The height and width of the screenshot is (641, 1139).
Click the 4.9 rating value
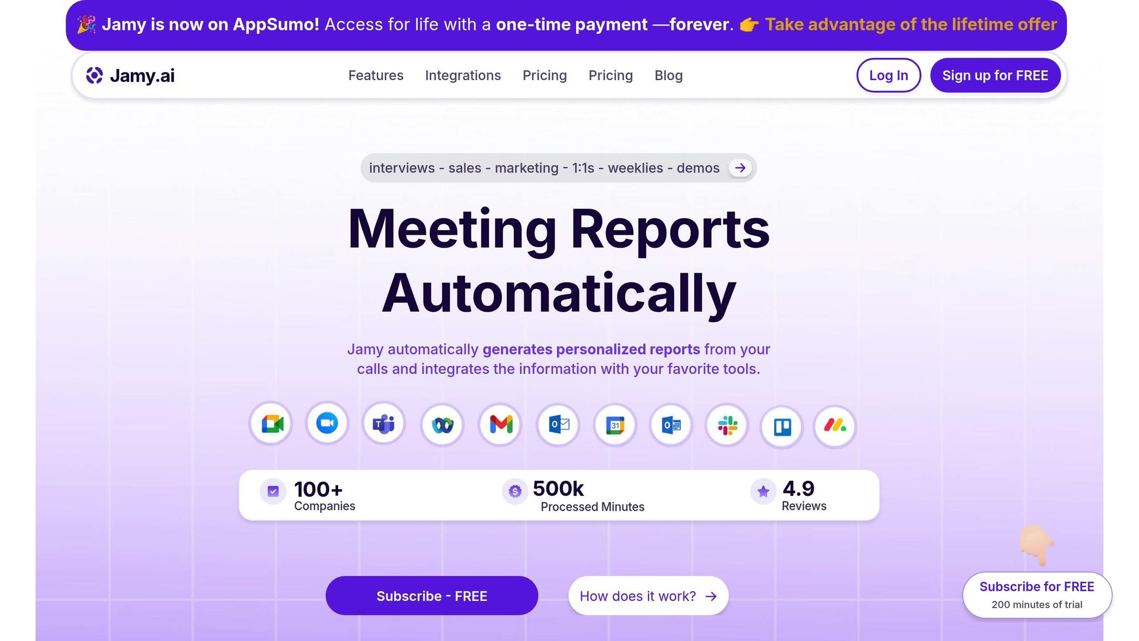coord(799,489)
